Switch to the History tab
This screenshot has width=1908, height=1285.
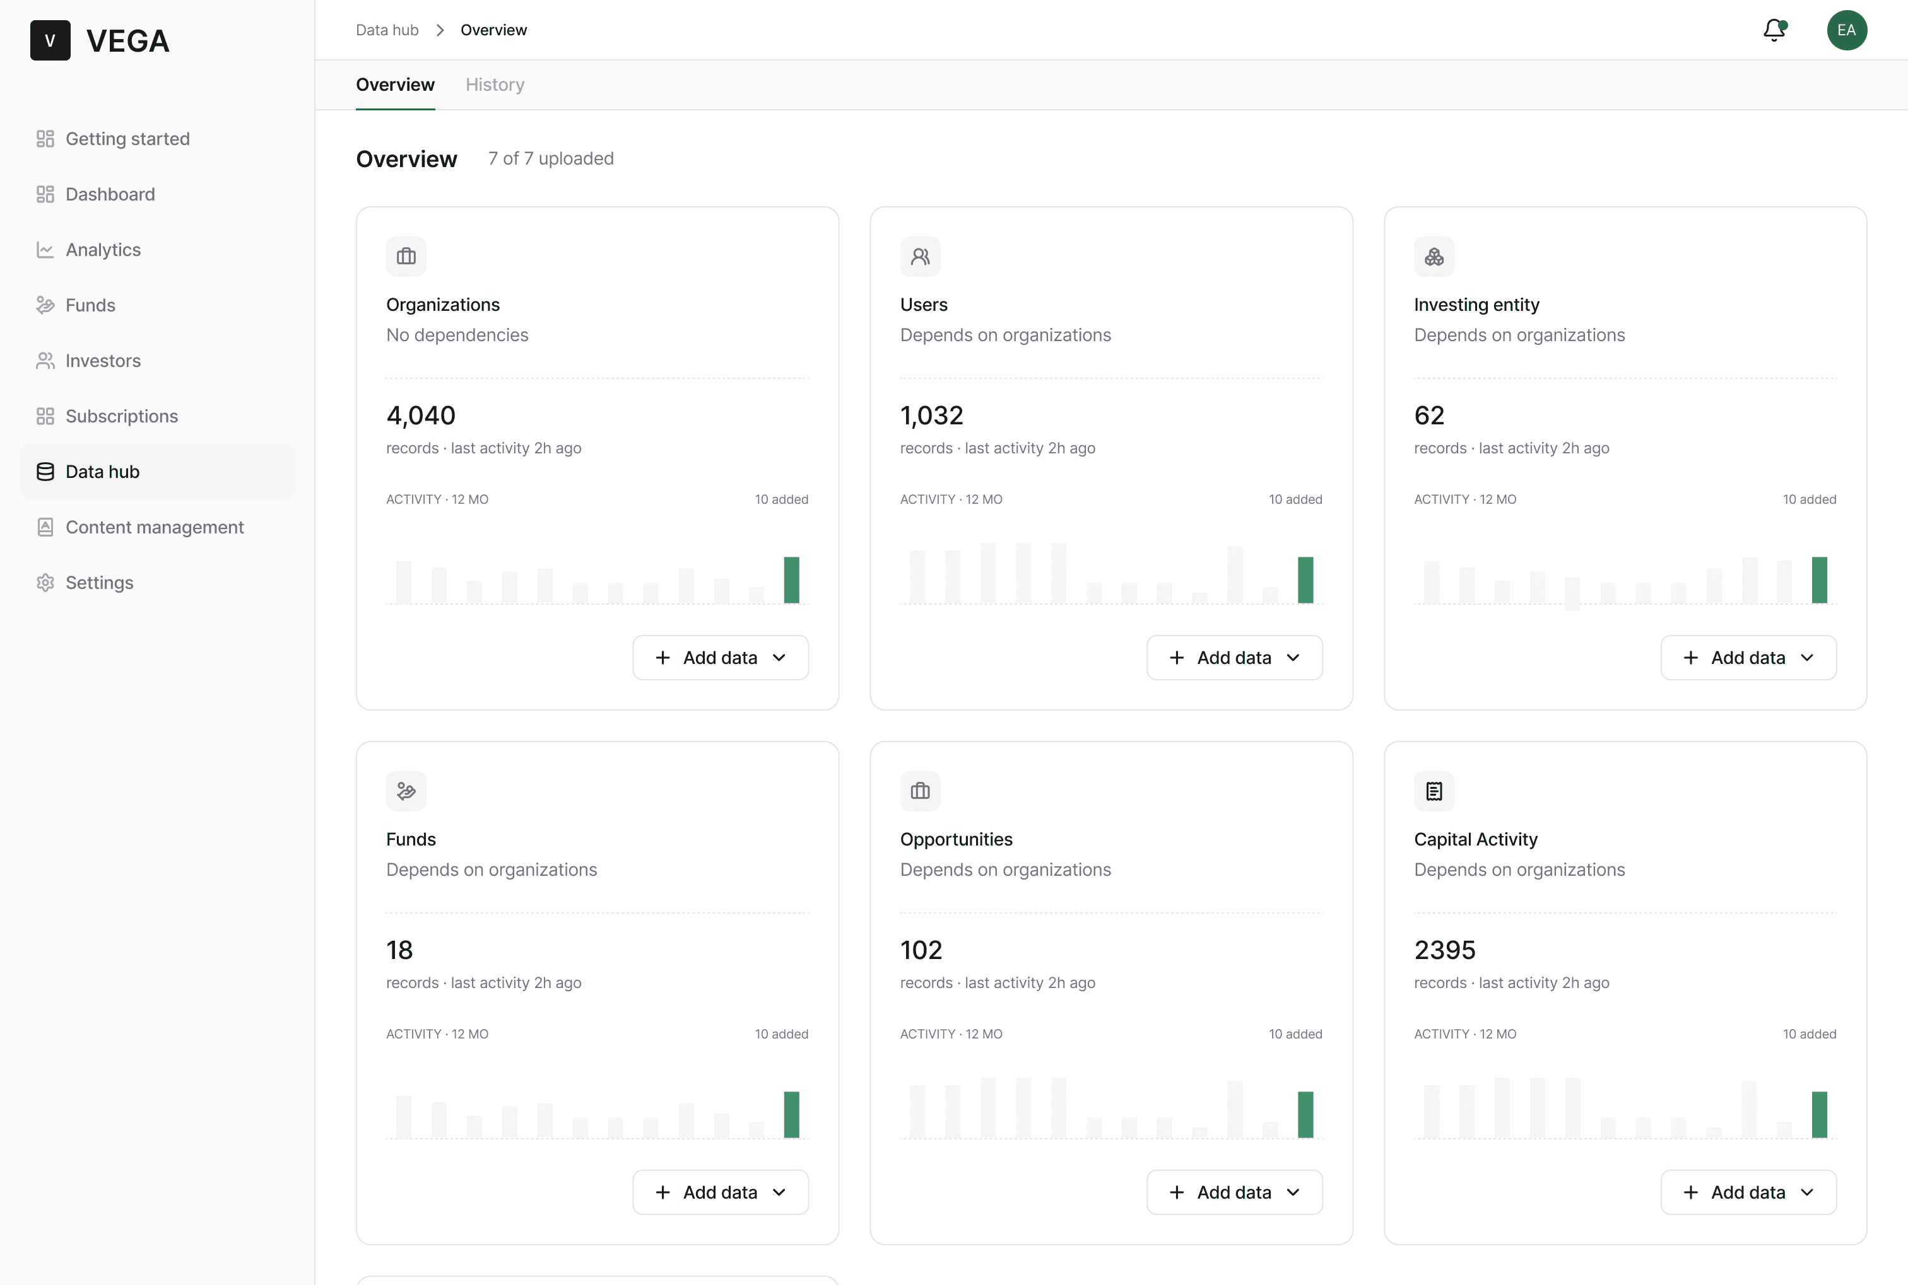(495, 84)
